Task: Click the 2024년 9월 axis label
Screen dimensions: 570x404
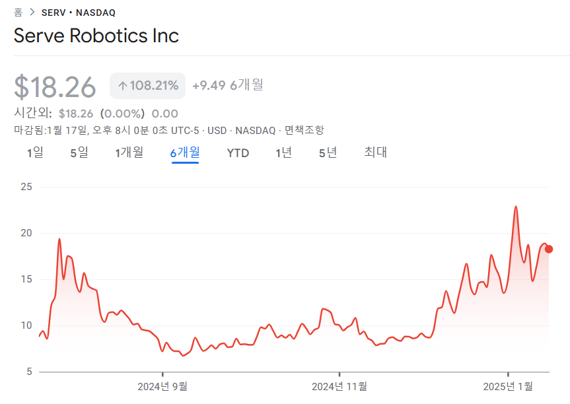Action: pyautogui.click(x=163, y=386)
